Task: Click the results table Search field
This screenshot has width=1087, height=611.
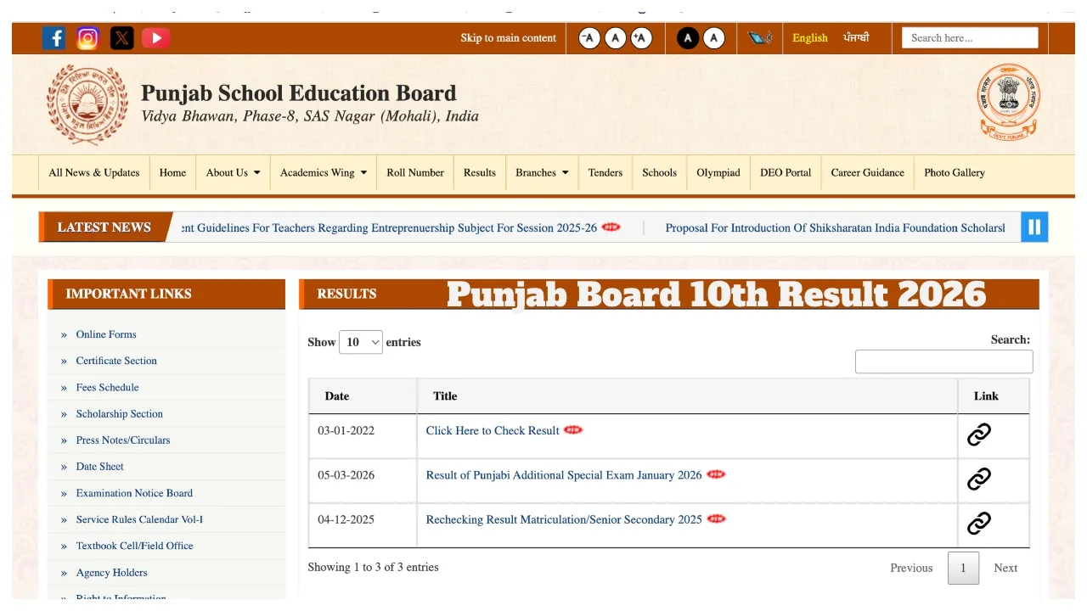Action: tap(943, 362)
